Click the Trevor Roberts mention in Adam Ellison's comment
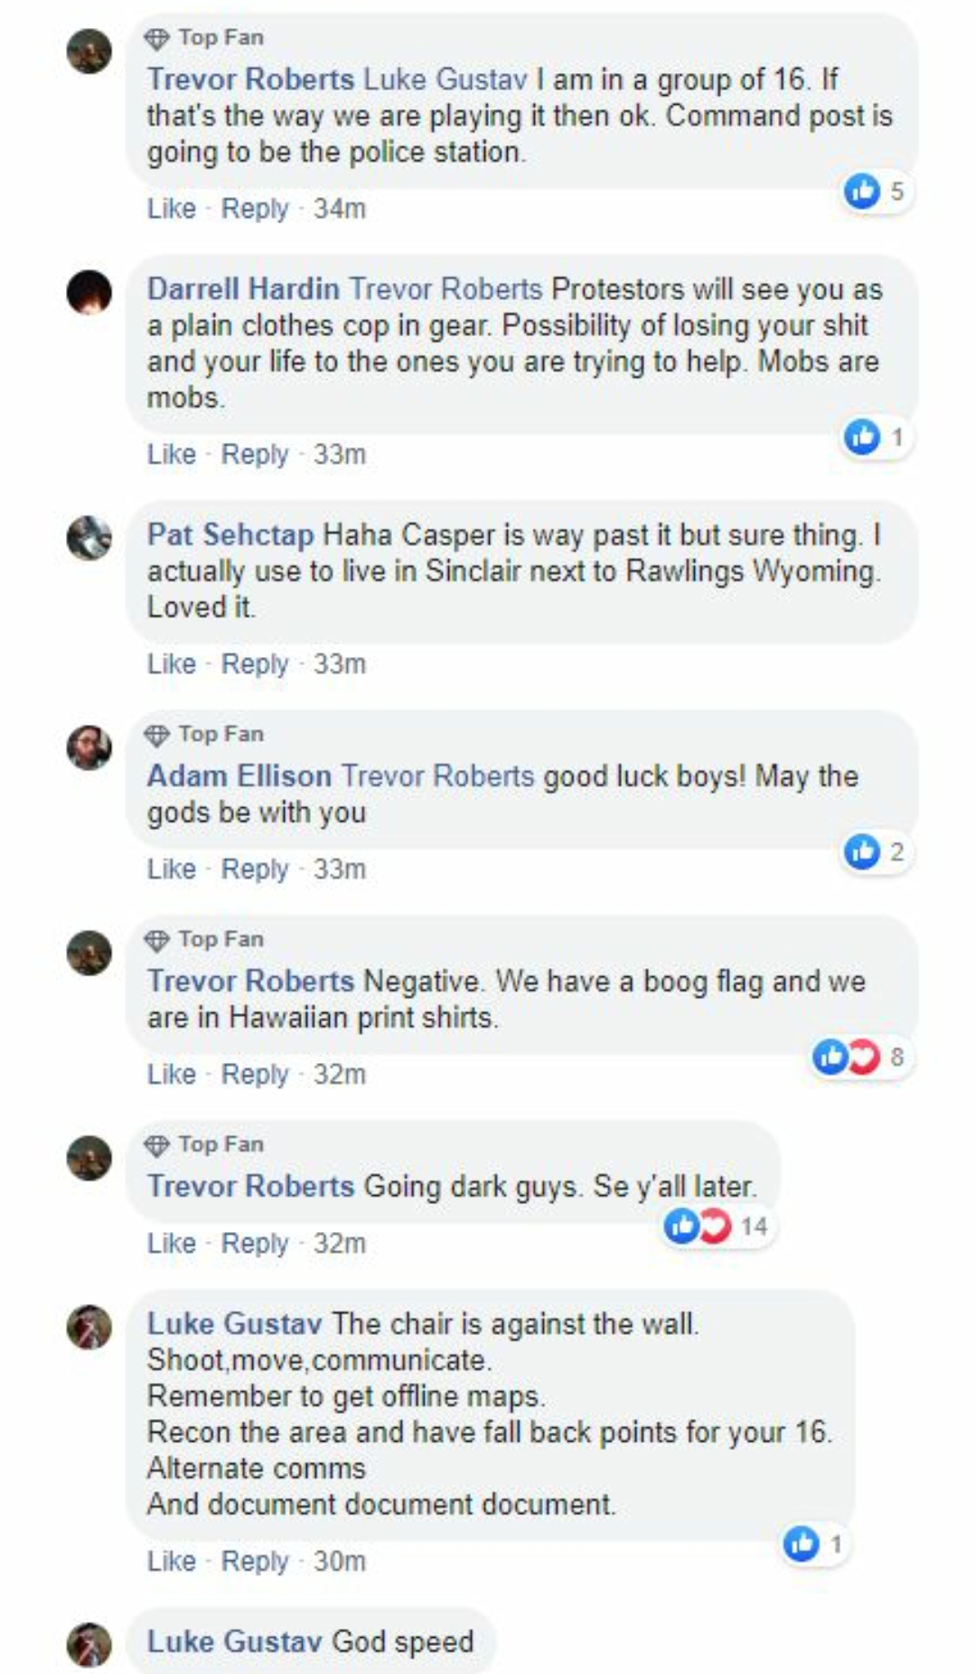This screenshot has height=1674, width=975. coord(438,776)
